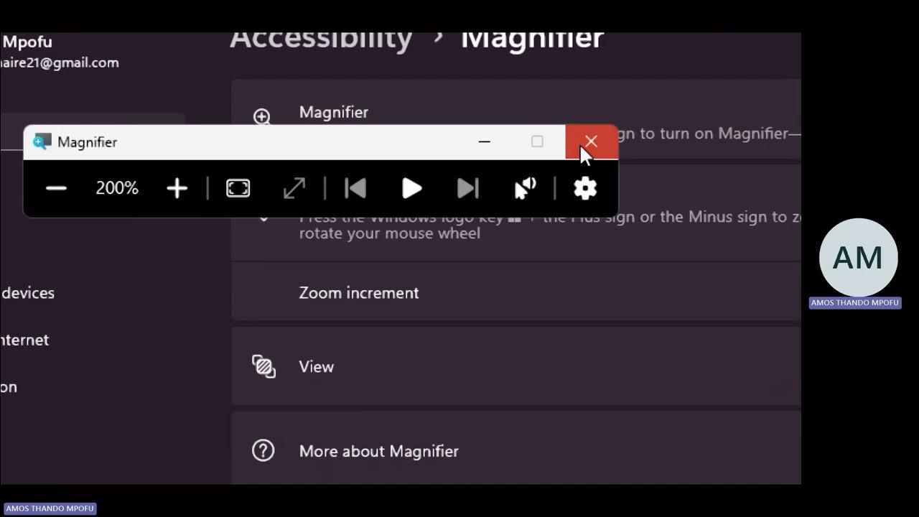Minimize the Magnifier toolbar window

click(x=485, y=141)
